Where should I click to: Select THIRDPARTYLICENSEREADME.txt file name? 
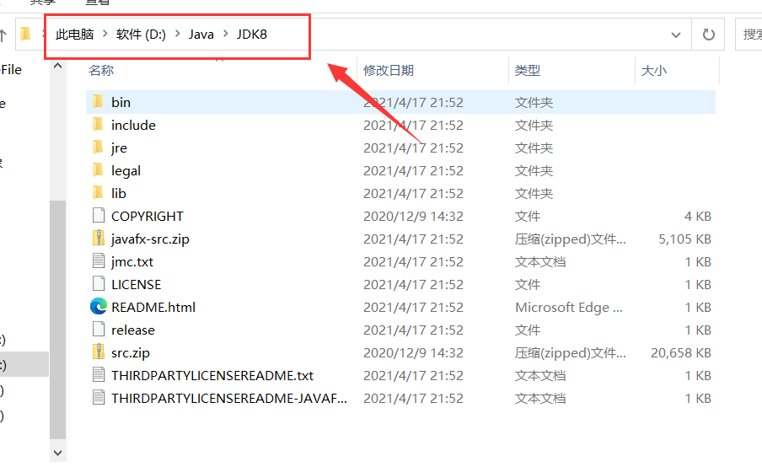pos(212,376)
